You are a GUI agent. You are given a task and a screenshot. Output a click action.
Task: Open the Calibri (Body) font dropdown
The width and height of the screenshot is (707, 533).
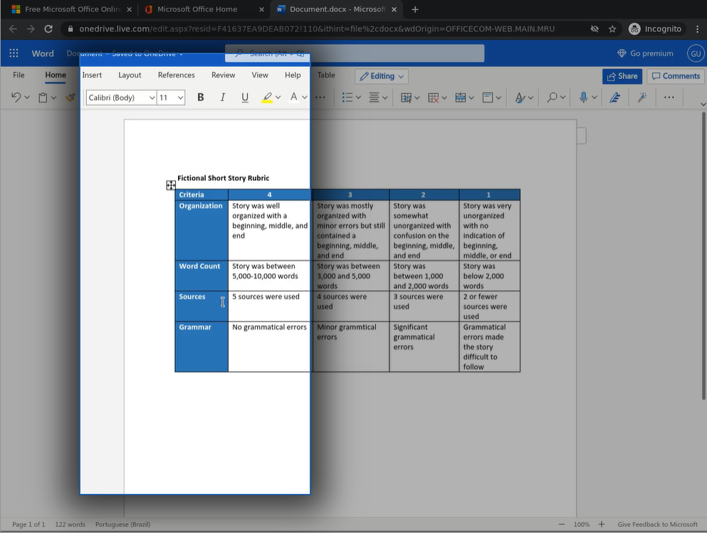[x=121, y=97]
